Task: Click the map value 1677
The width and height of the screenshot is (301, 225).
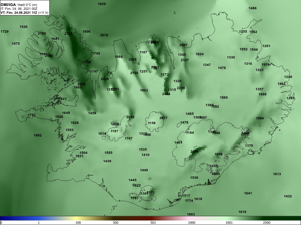Action: click(63, 99)
